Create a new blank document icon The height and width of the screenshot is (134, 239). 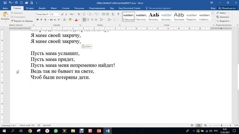[x=21, y=3]
